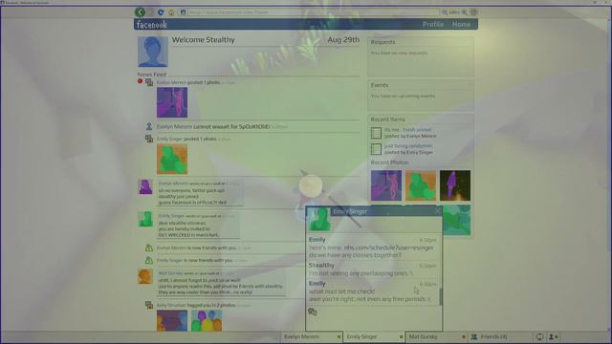612x344 pixels.
Task: Click the status icon next to 'cannot waaait'
Action: click(149, 126)
